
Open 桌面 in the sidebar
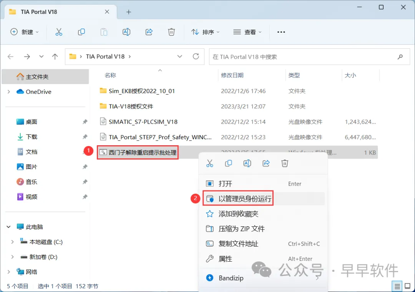(x=32, y=122)
